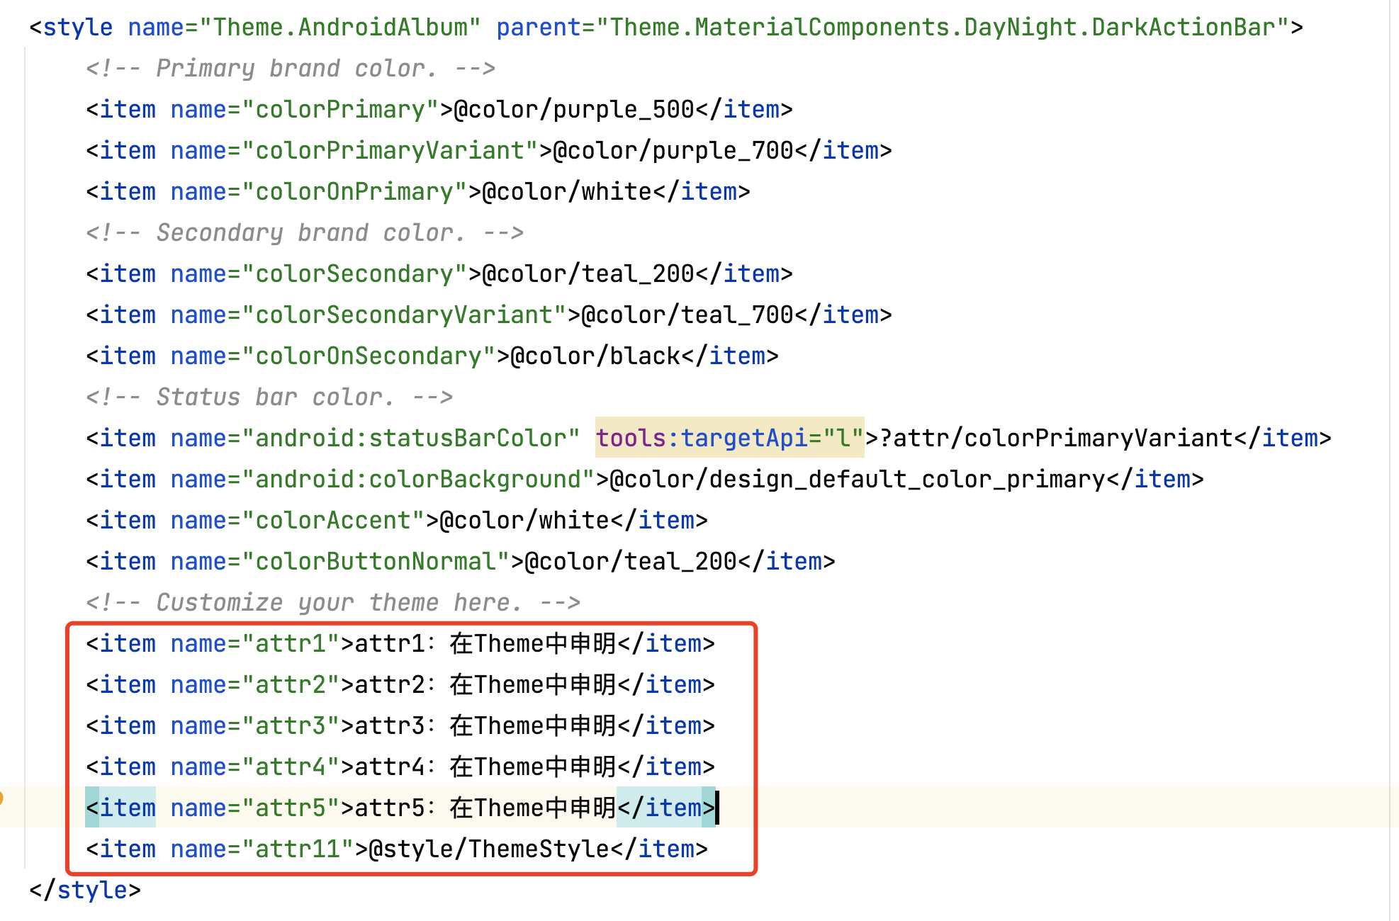
Task: Click the @color/teal_700 value
Action: [x=687, y=315]
